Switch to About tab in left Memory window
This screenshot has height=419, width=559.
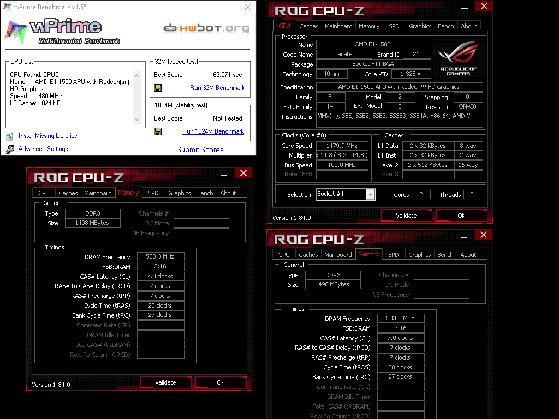point(228,193)
